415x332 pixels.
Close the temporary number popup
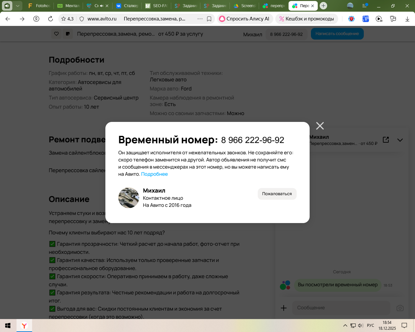coord(320,126)
